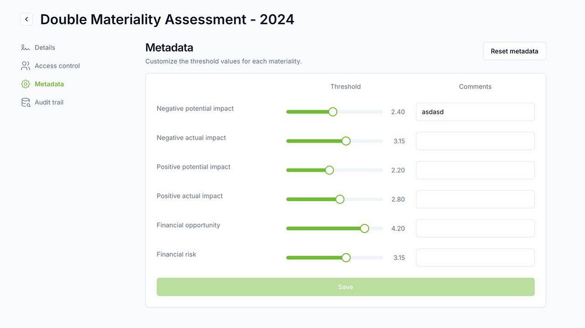Click the Positive potential impact slider handle
585x328 pixels.
pyautogui.click(x=329, y=170)
